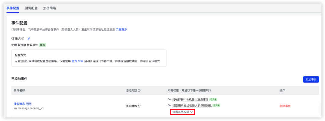The width and height of the screenshot is (325, 121).
Task: Click the 添加事件 button
Action: point(311,80)
